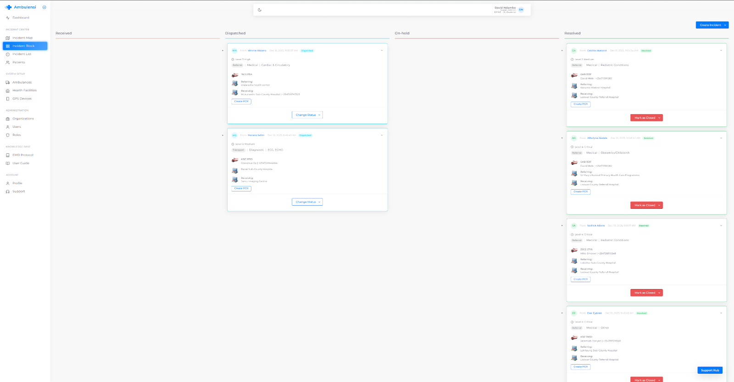734x382 pixels.
Task: Click the Dashboard pulse icon in sidebar
Action: coord(8,18)
